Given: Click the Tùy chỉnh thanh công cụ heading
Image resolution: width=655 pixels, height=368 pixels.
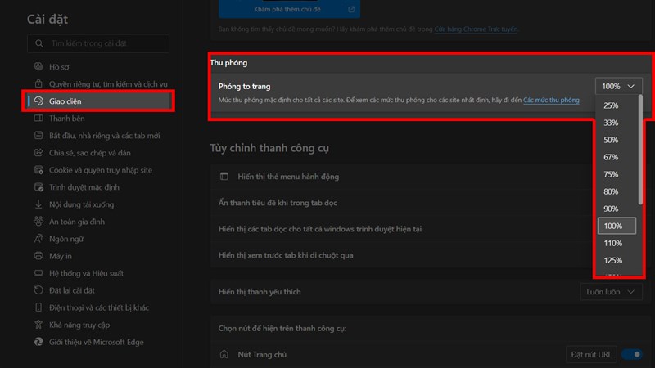Looking at the screenshot, I should click(269, 148).
